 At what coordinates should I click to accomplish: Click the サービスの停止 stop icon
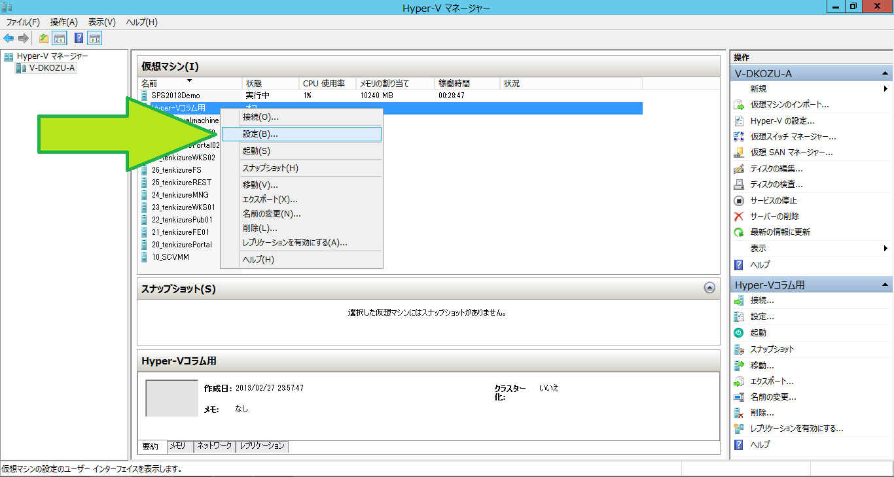click(x=739, y=201)
